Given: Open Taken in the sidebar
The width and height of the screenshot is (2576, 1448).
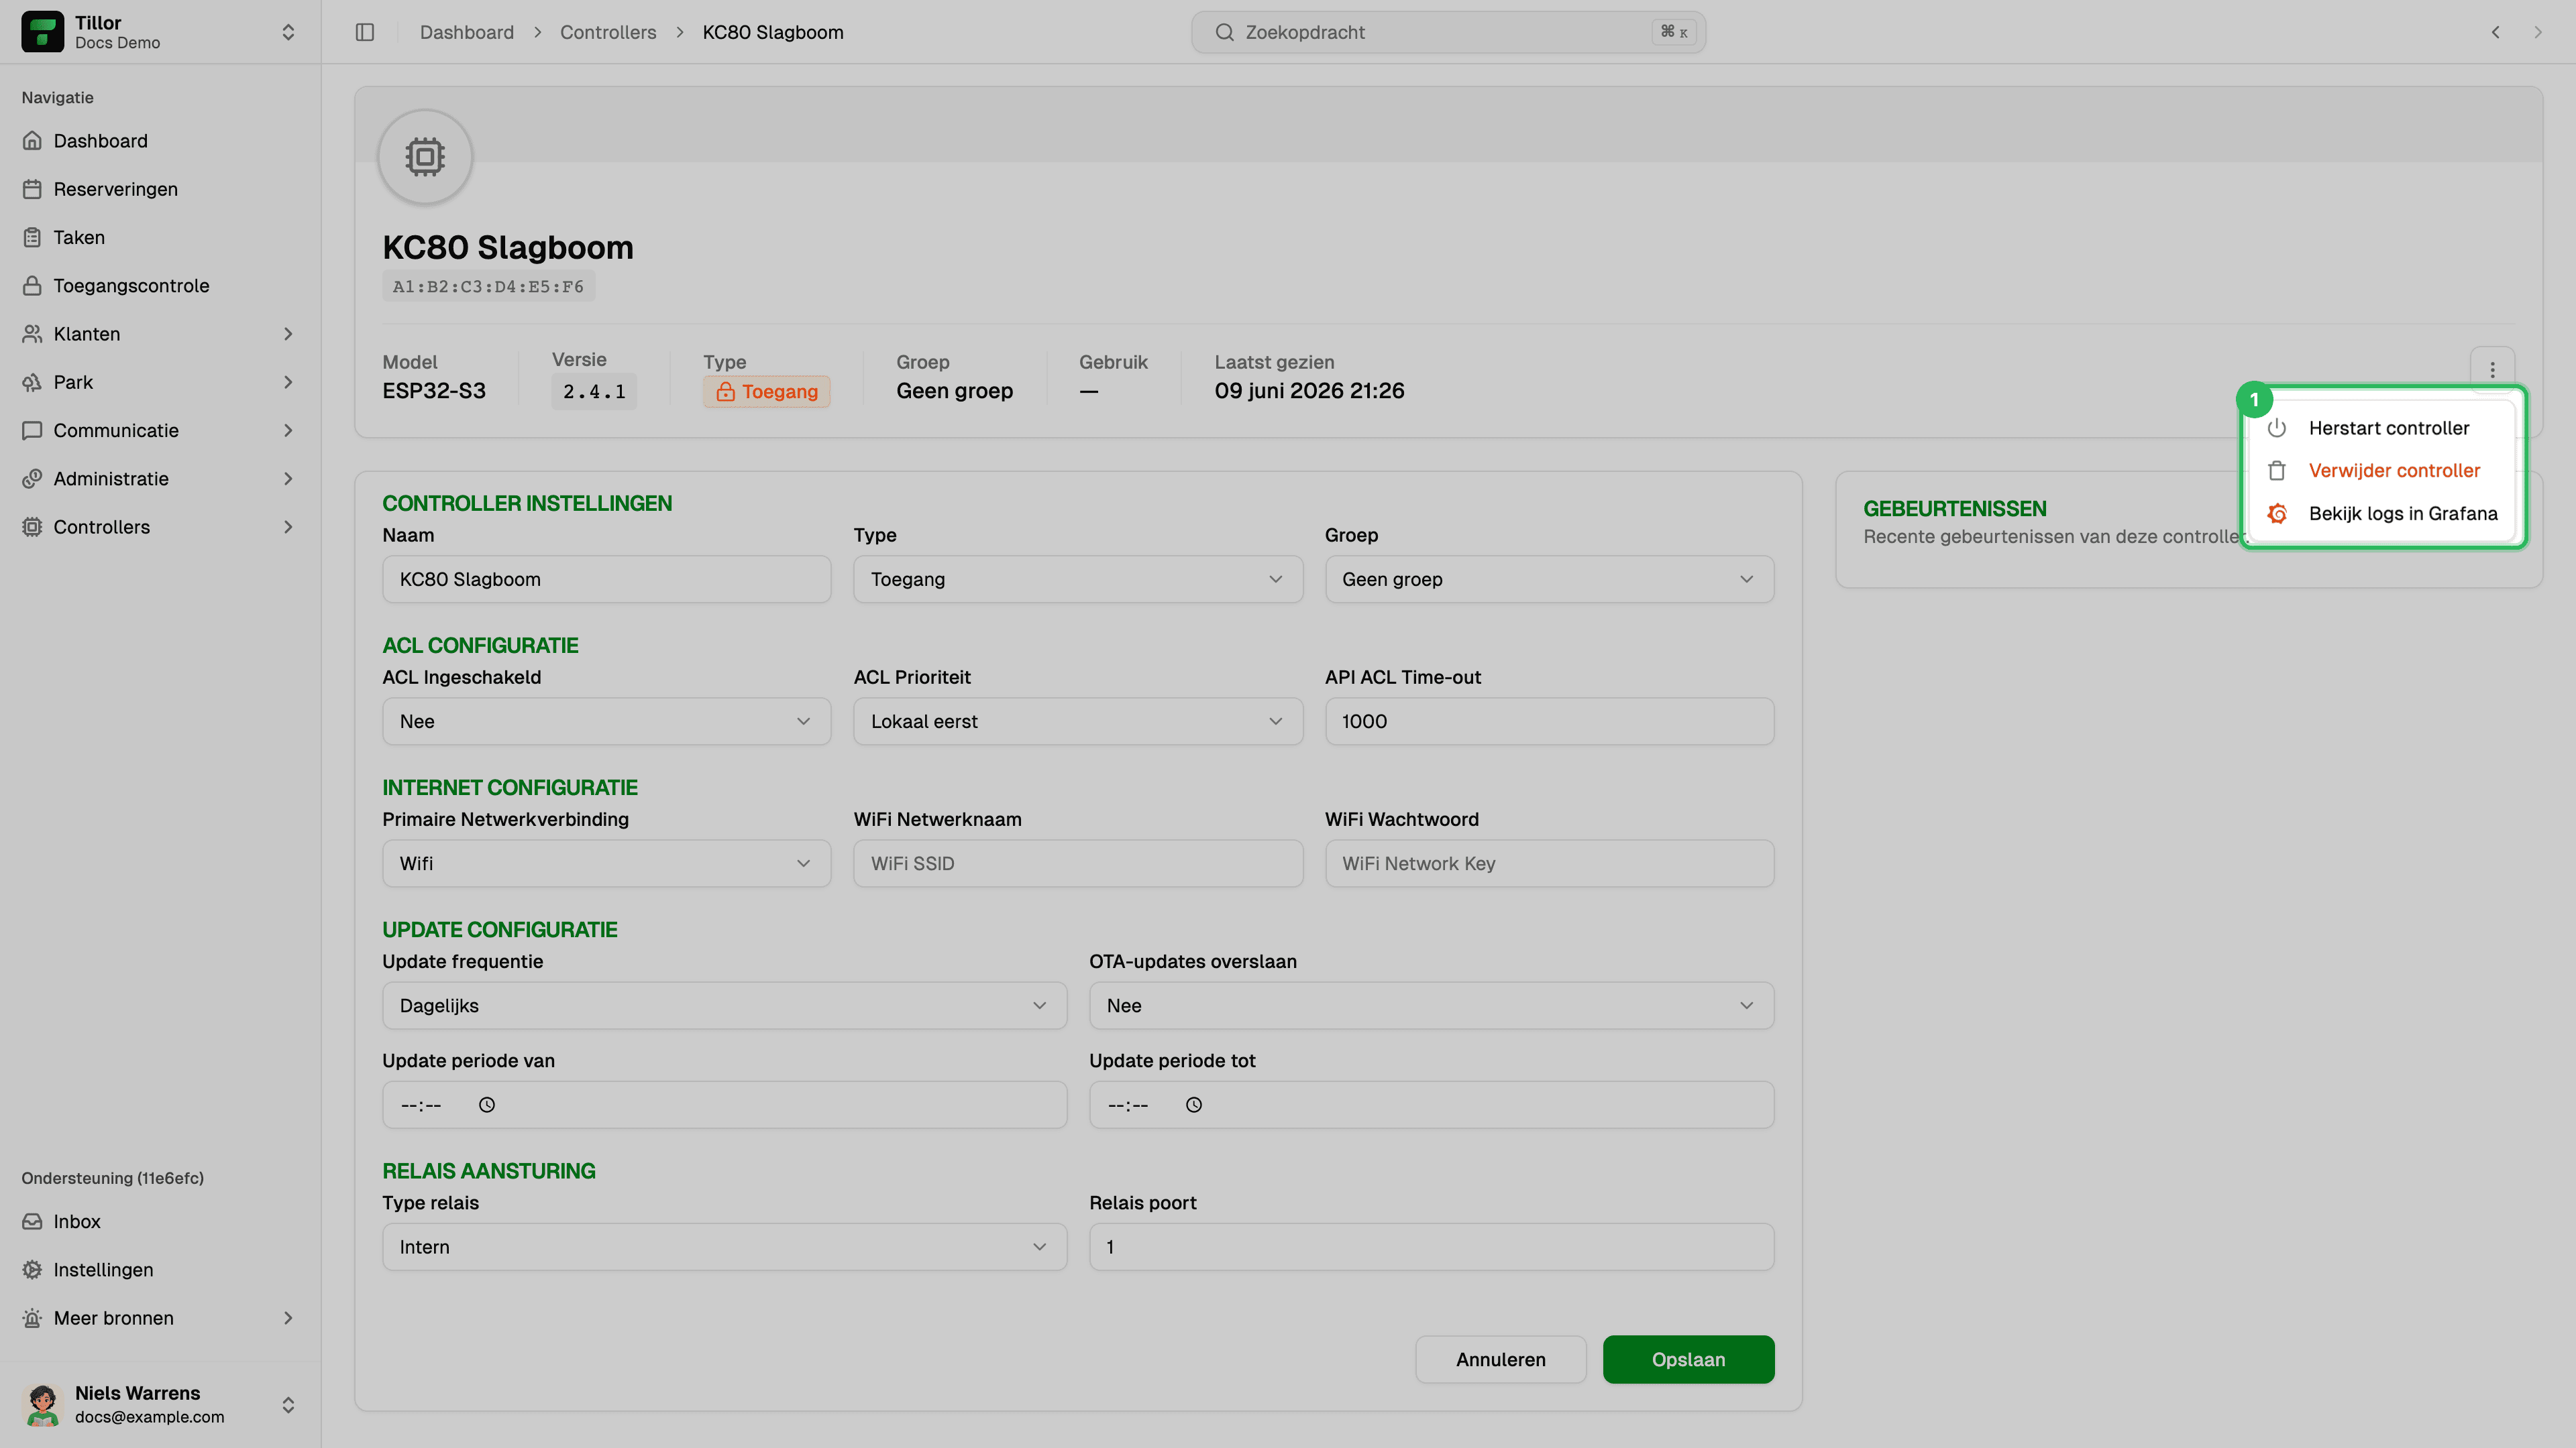Looking at the screenshot, I should [160, 237].
